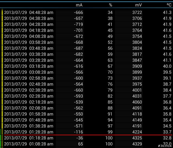Open the 02:28:28 am log entry
173x148 pixels.
tap(86, 96)
